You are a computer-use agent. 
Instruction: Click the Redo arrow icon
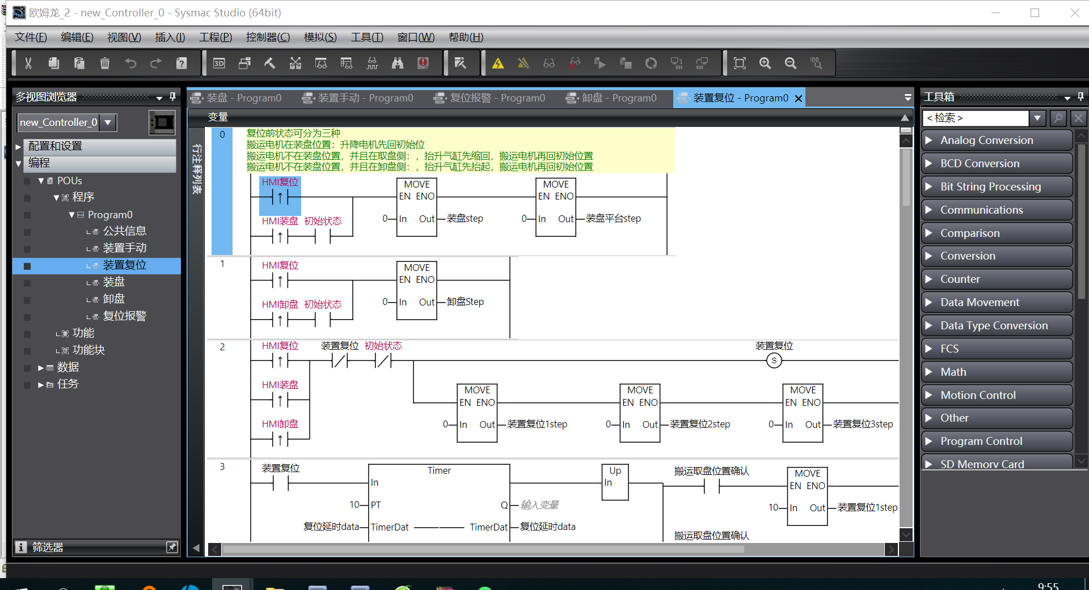156,63
